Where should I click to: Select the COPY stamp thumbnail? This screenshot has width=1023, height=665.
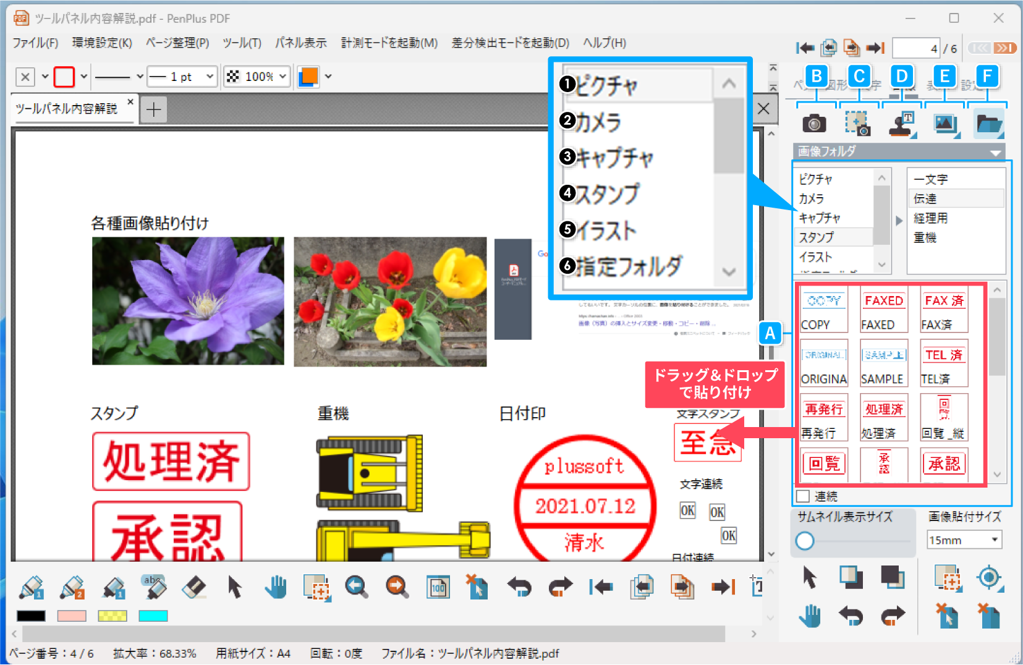pos(824,310)
